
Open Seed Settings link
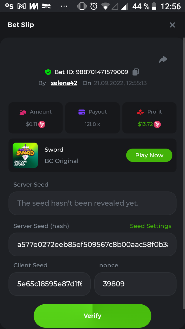150,226
